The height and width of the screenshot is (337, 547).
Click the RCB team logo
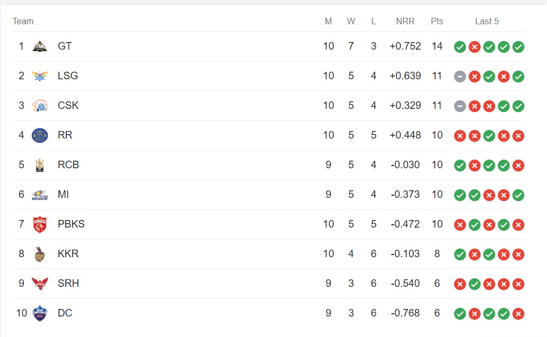tap(39, 165)
